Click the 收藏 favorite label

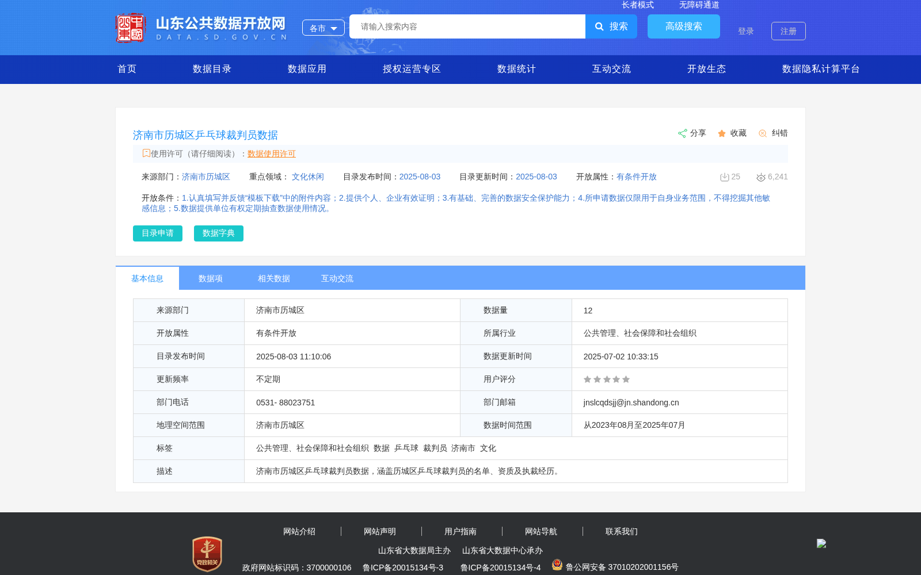[739, 133]
